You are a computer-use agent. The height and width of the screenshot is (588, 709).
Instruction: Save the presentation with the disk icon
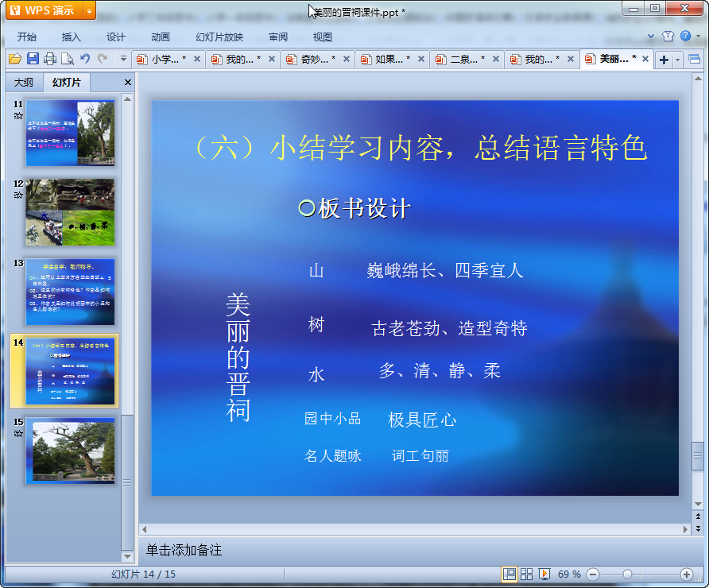pyautogui.click(x=33, y=59)
